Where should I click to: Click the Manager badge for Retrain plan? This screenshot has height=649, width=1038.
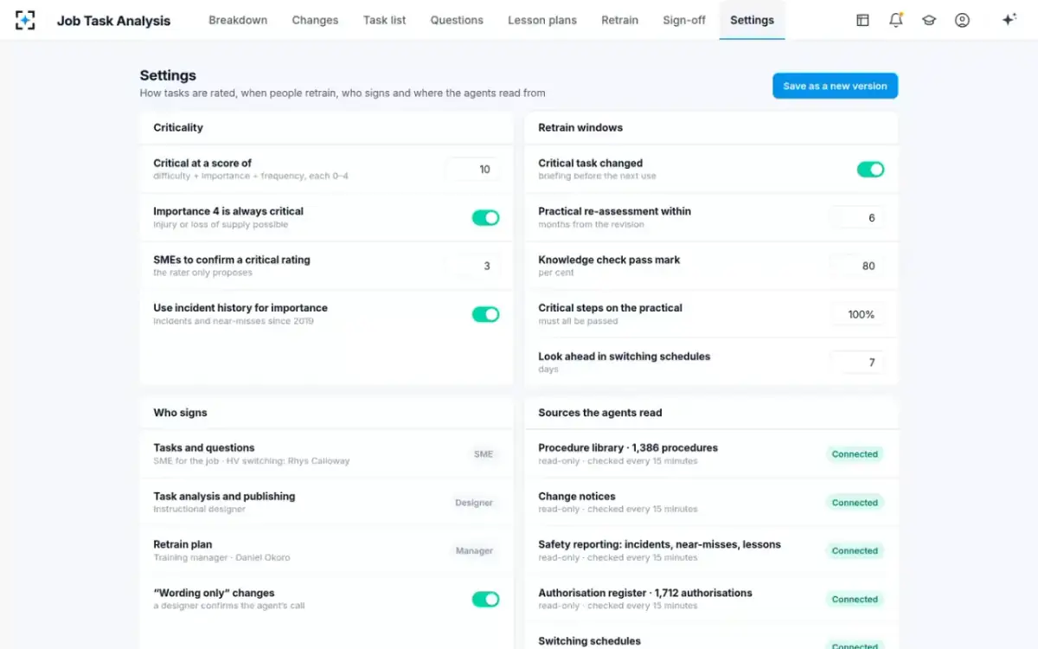474,550
